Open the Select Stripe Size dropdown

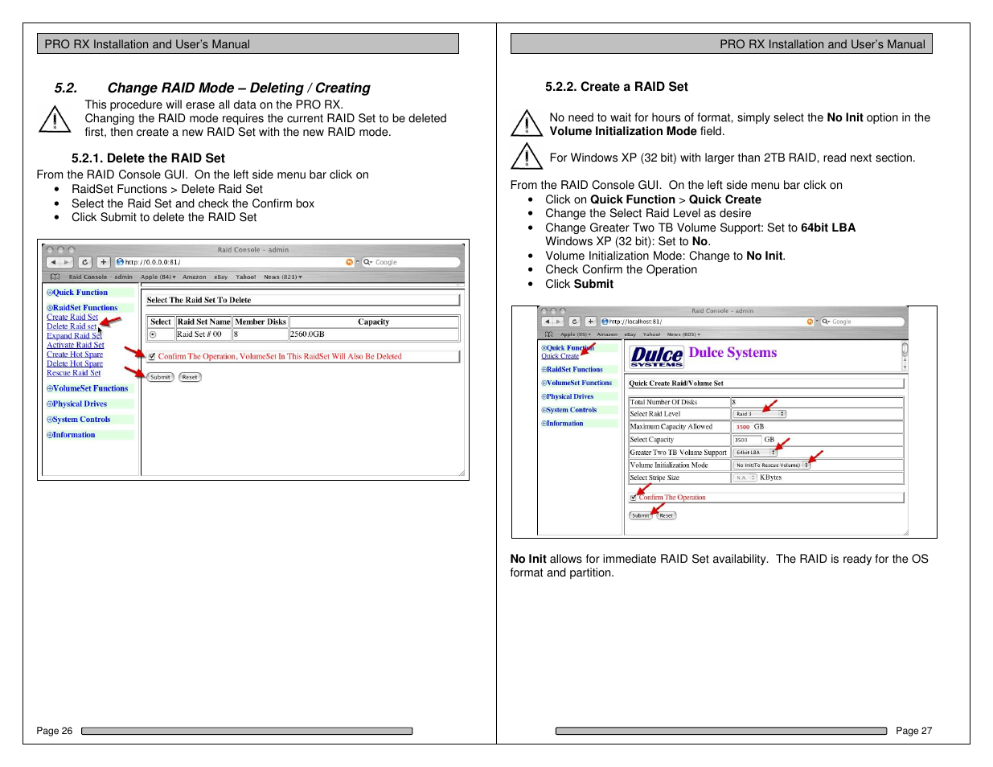(745, 478)
